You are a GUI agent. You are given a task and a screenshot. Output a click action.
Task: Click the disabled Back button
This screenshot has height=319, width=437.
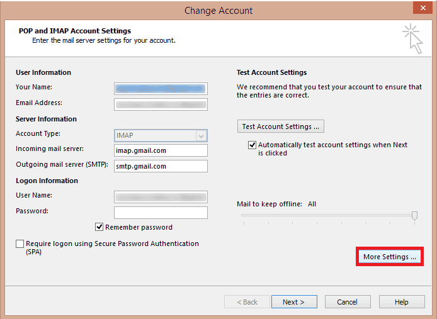click(x=246, y=302)
